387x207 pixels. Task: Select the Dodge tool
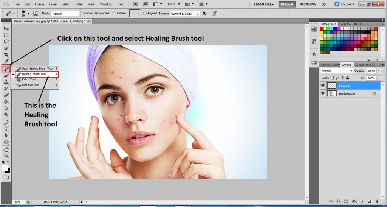pos(6,115)
